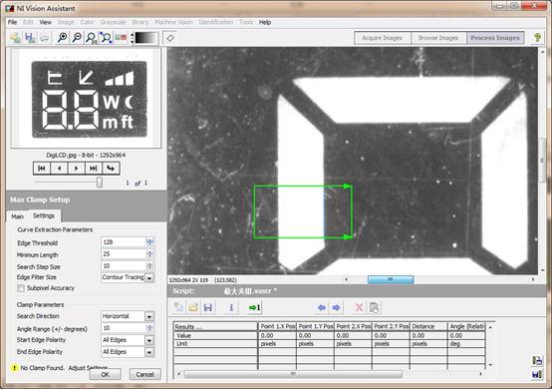Click the script information icon
The image size is (552, 389).
(x=231, y=307)
